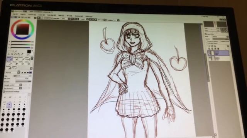247x138 pixels.
Task: Choose the flattest brush edge shape button
Action: coord(30,72)
